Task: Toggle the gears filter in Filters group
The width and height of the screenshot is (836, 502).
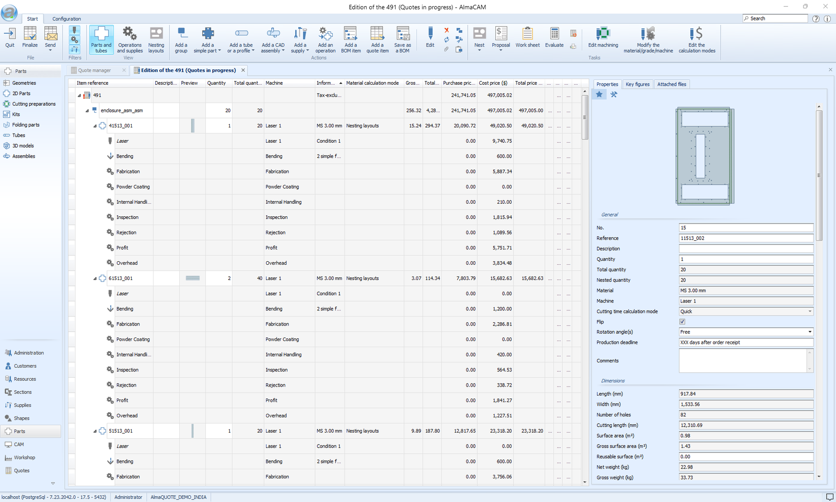Action: (x=75, y=40)
